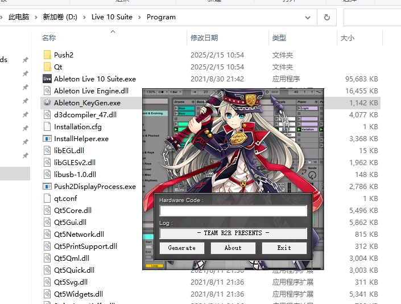Click the TEAM R2R PRESENTS log field
Screen dimensions: 401x304
[x=233, y=233]
